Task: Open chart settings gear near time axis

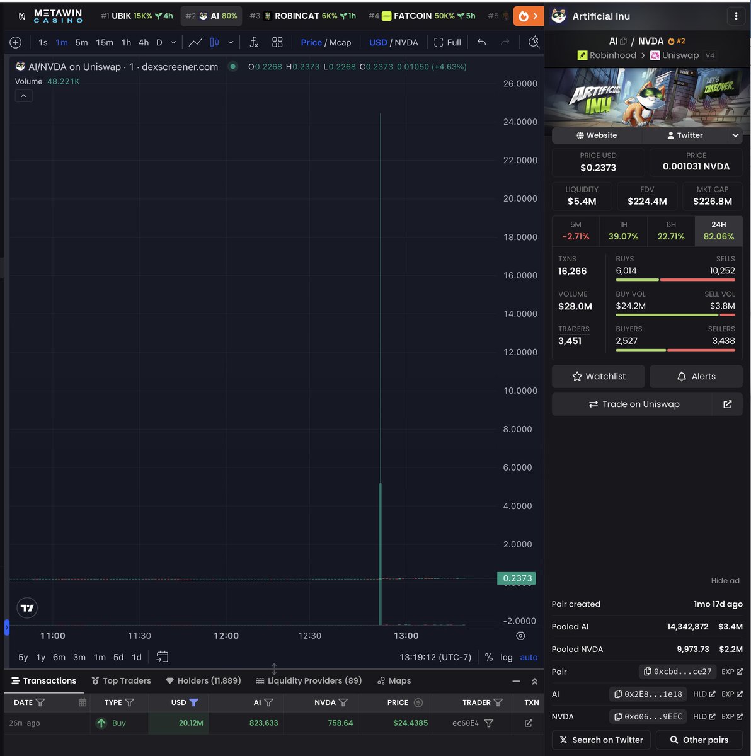Action: coord(520,636)
